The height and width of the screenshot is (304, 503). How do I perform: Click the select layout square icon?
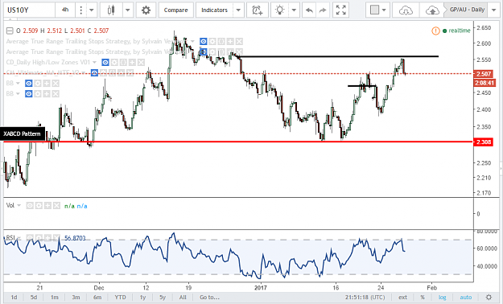pos(374,10)
